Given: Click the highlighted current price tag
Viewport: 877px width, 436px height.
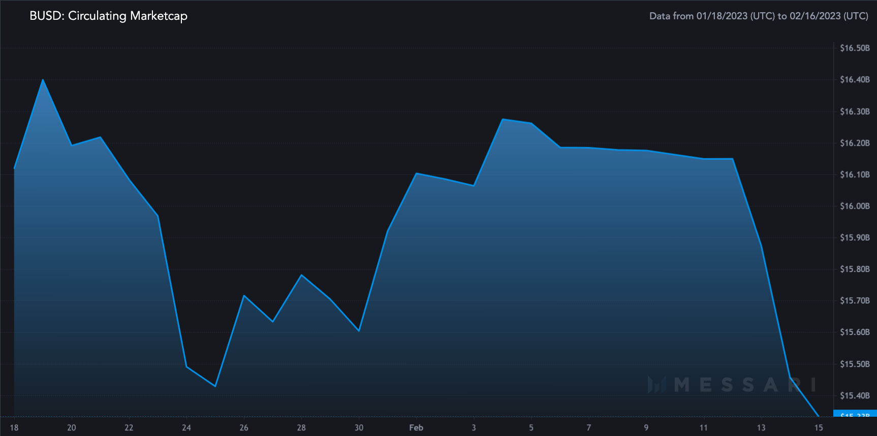Looking at the screenshot, I should click(x=855, y=413).
